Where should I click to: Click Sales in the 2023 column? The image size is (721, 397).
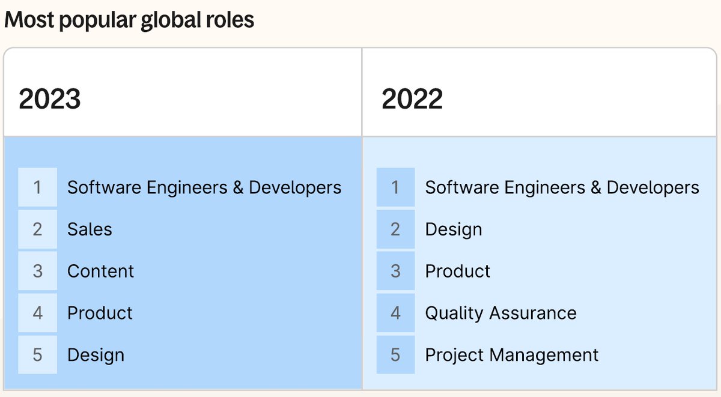click(90, 229)
